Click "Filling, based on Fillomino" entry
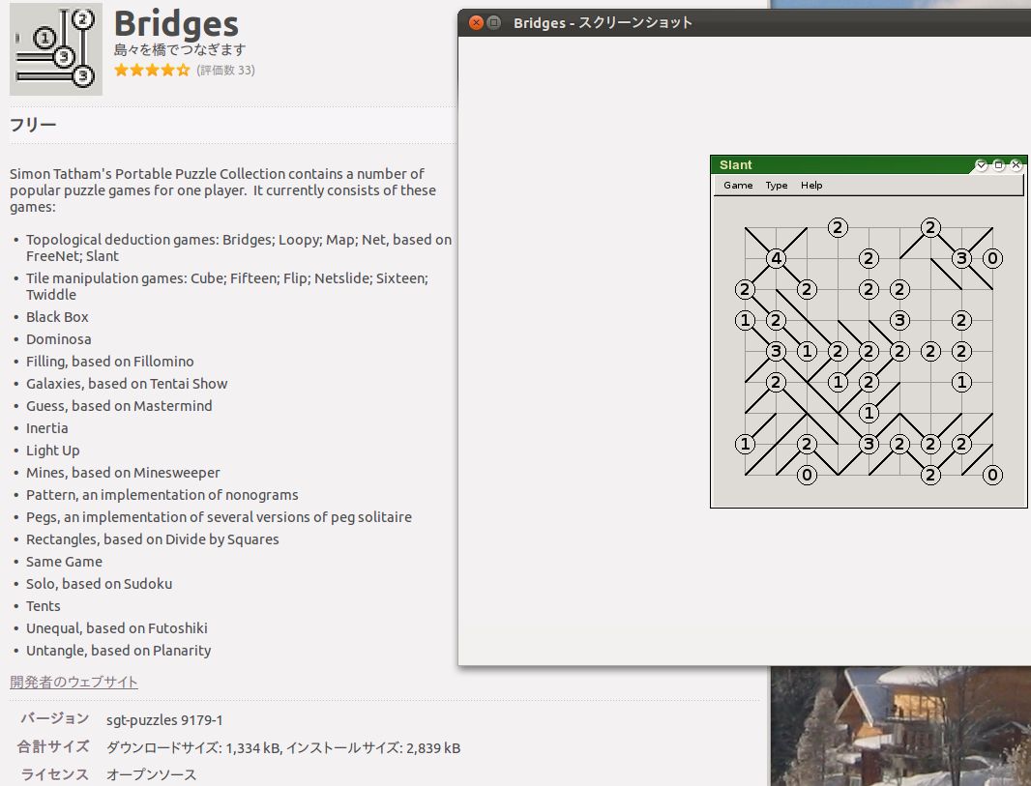This screenshot has width=1031, height=786. (x=110, y=362)
